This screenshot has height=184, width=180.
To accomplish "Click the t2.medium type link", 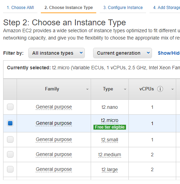I will click(x=110, y=155).
